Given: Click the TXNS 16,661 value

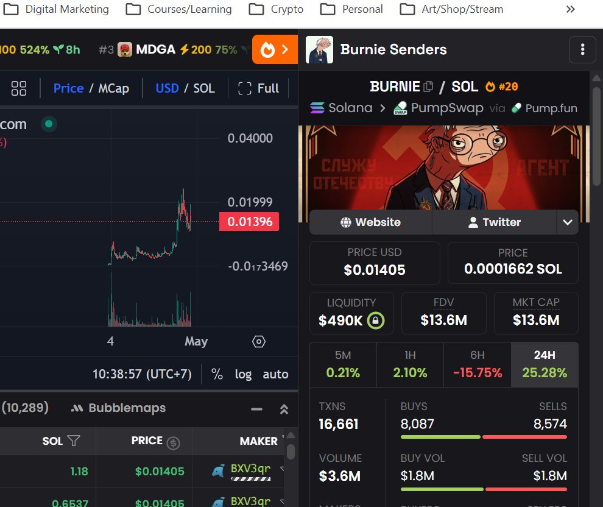Looking at the screenshot, I should (x=339, y=424).
